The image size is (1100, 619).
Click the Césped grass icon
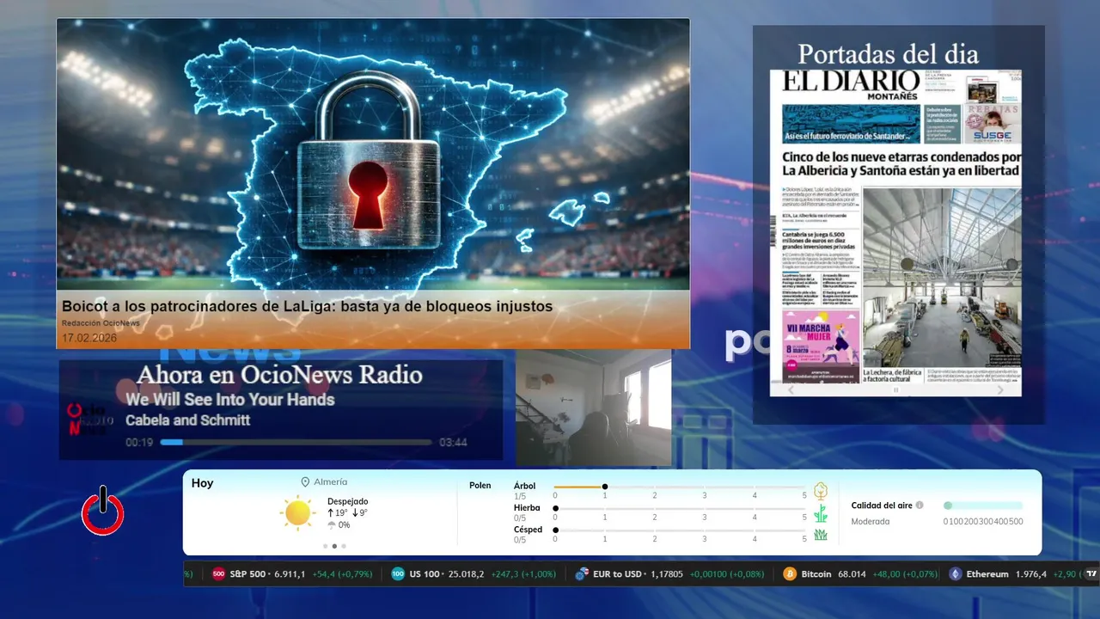[821, 535]
